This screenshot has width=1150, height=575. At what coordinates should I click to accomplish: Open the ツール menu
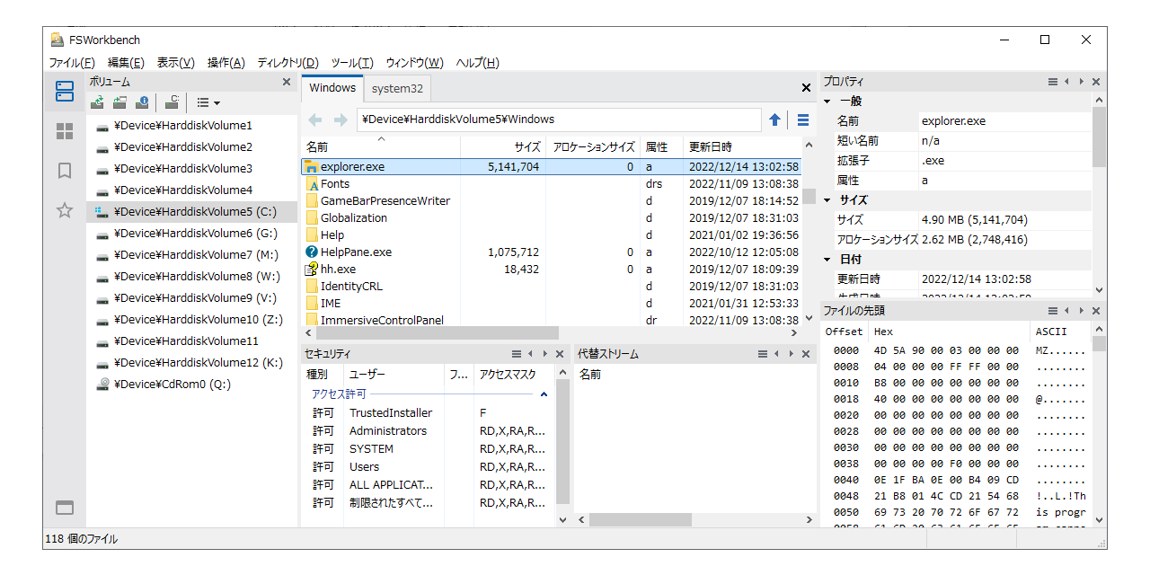point(349,62)
